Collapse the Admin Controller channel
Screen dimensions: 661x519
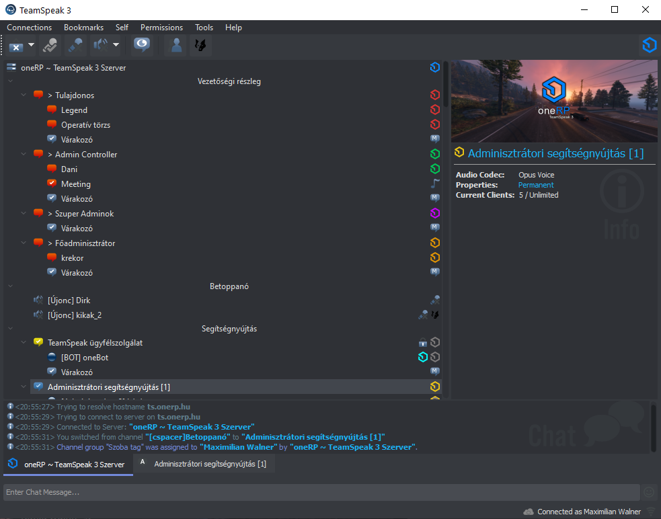coord(24,154)
